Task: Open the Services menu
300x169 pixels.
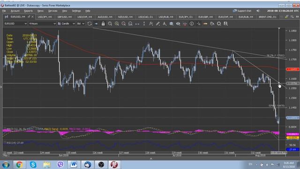Action: (52, 11)
